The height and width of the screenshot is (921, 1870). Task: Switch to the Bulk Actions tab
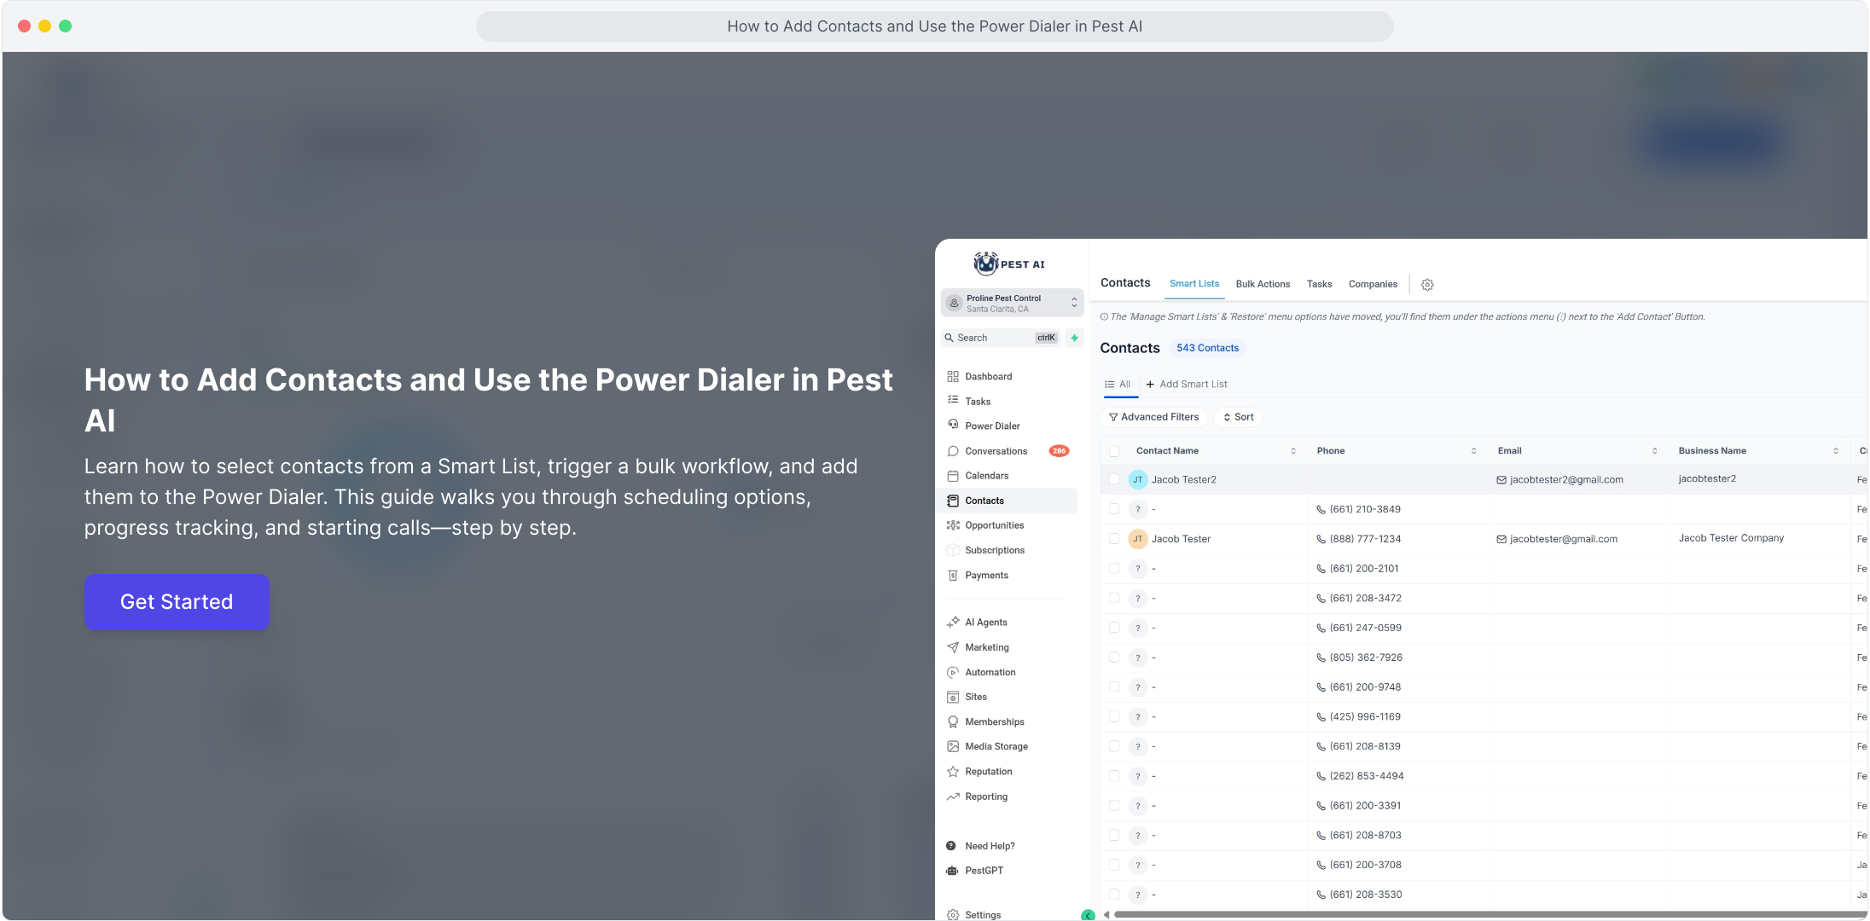point(1263,284)
